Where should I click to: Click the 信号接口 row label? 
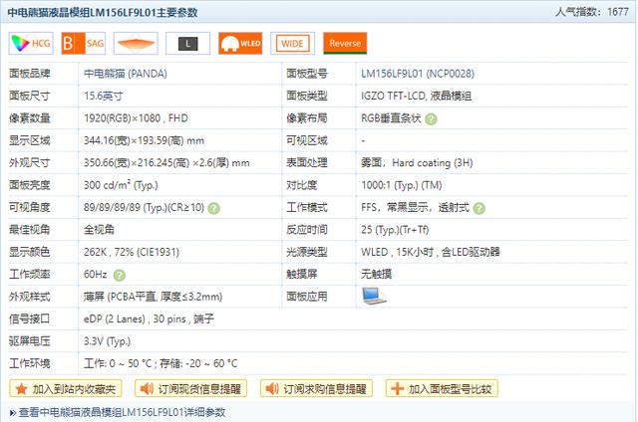pos(29,318)
